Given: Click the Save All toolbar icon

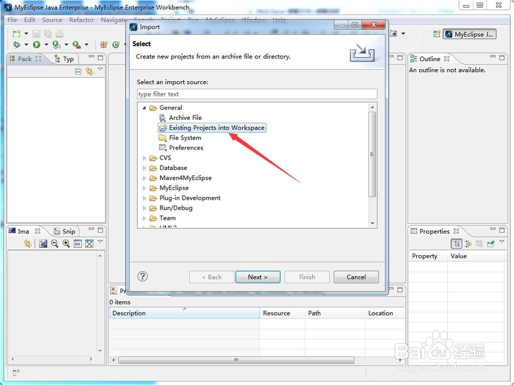Looking at the screenshot, I should 48,34.
